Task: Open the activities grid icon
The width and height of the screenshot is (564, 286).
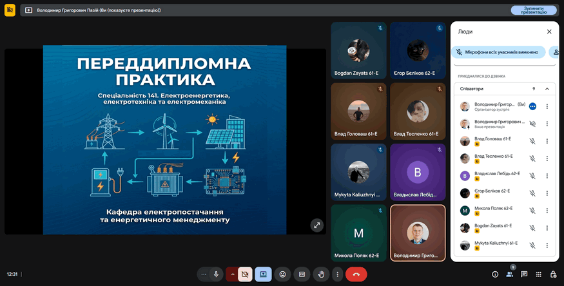Action: 539,274
